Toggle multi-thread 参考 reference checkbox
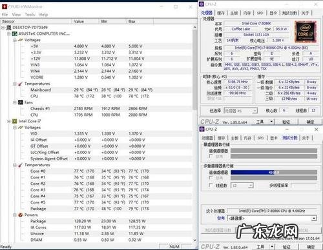 point(211,178)
